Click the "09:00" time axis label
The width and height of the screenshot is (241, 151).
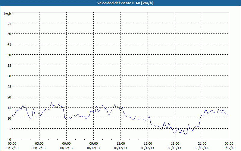click(93, 144)
